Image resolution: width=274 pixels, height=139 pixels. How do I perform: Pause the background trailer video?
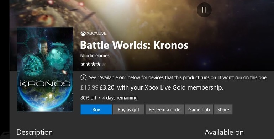coord(204,10)
